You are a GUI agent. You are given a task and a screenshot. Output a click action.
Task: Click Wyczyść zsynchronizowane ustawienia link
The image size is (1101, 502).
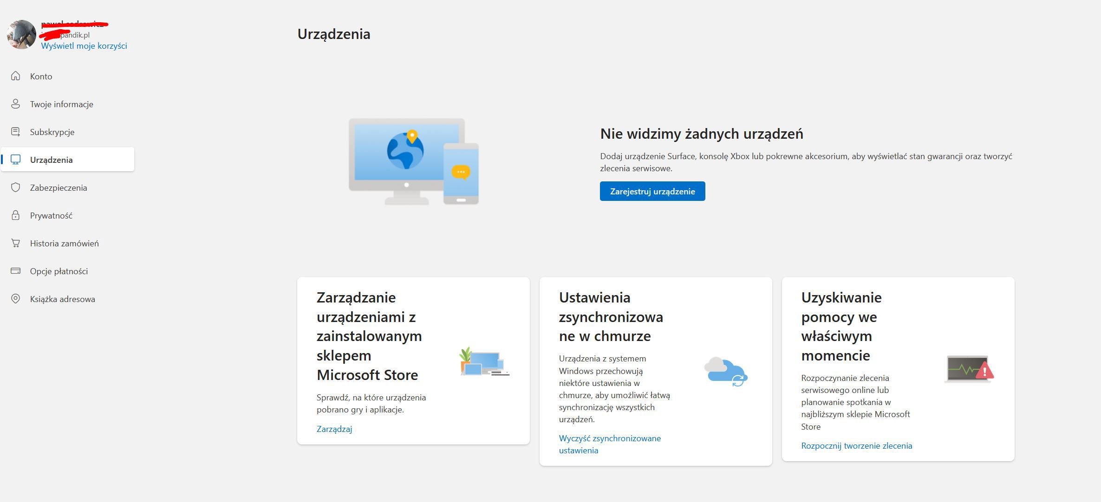point(609,444)
